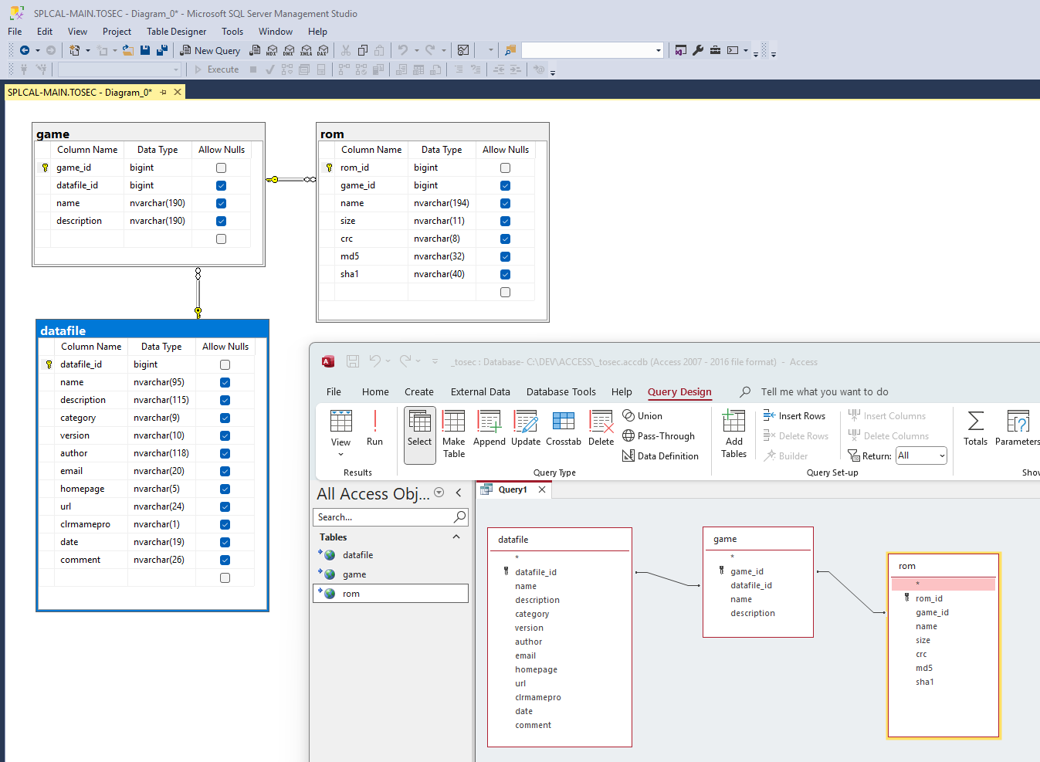Click the Open File folder icon
The height and width of the screenshot is (762, 1040).
coord(128,50)
